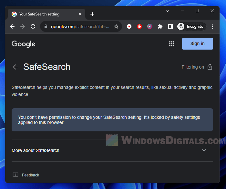This screenshot has width=226, height=189.
Task: Go back using arrow beside SafeSearch heading
Action: 15,67
